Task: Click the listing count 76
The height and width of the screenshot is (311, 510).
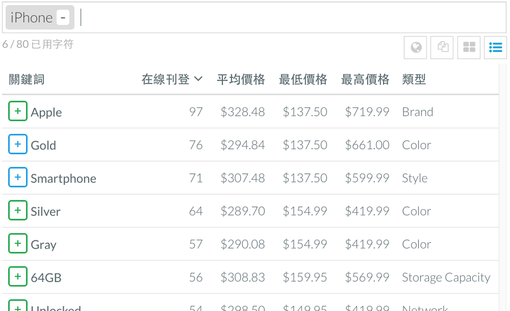Action: 196,145
